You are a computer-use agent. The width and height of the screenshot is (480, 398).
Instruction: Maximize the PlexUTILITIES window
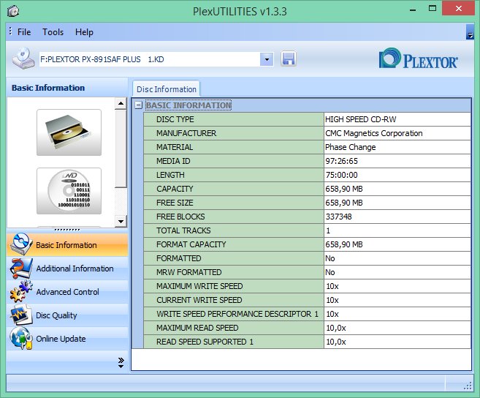point(433,9)
